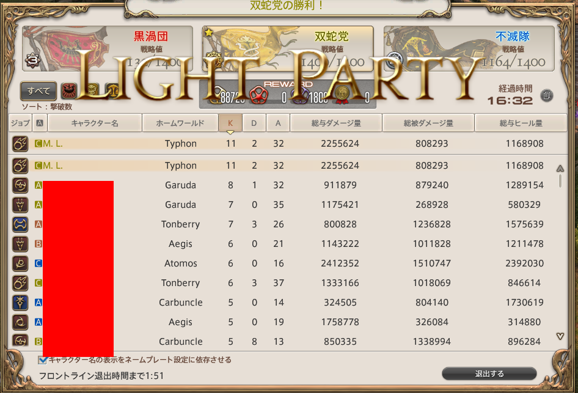Click the Maelstrom team filter icon
The width and height of the screenshot is (578, 393).
[68, 90]
